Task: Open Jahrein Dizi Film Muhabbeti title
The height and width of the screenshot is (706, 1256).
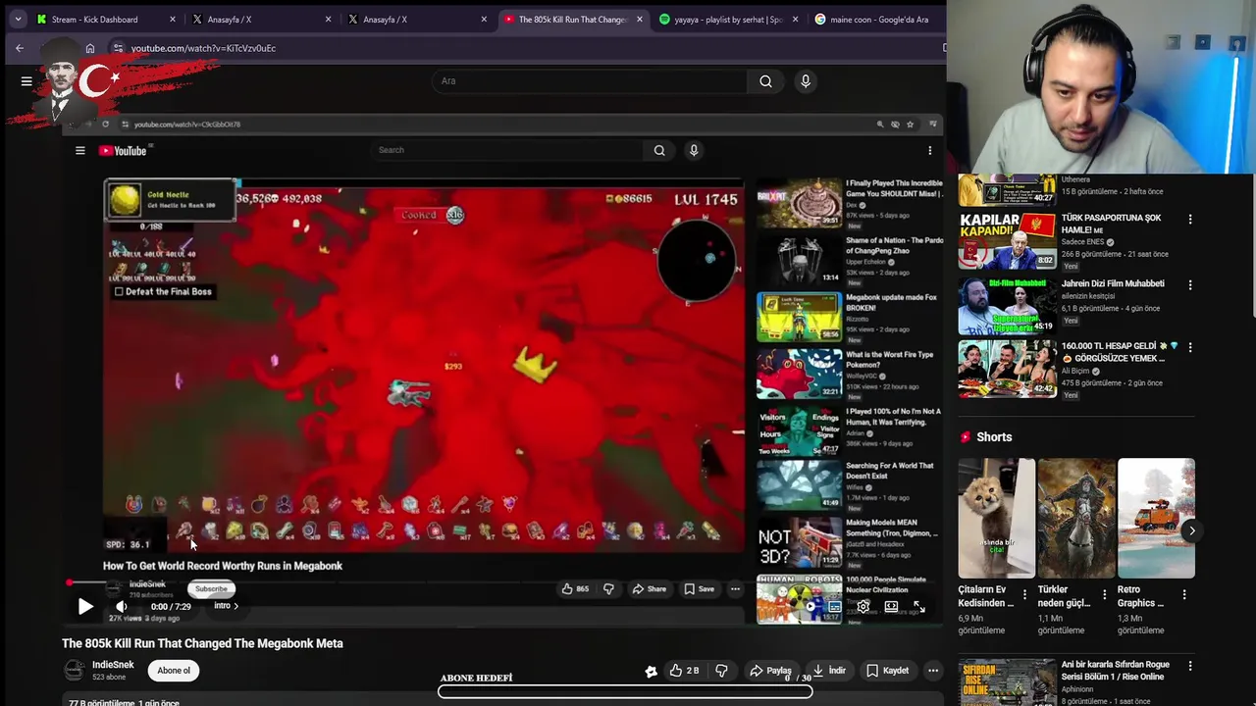Action: [x=1113, y=283]
